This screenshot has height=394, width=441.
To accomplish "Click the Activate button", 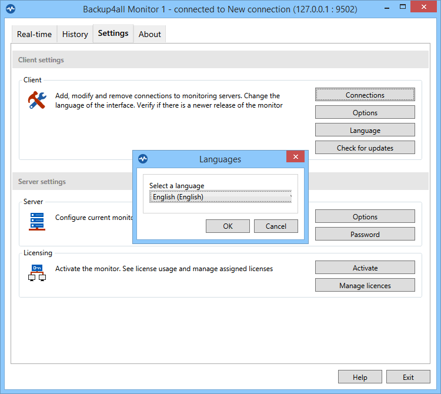I will [x=365, y=268].
